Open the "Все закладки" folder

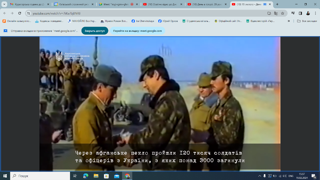click(307, 21)
